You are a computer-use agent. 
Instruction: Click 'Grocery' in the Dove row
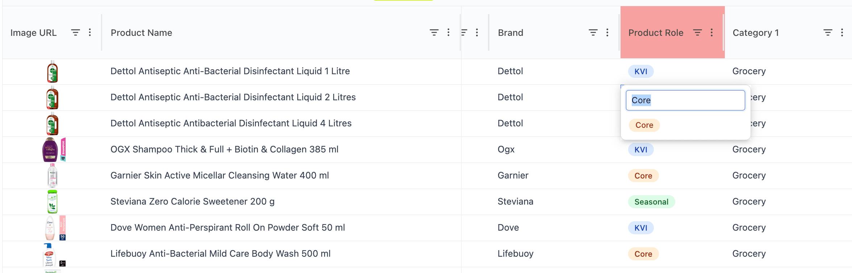click(x=749, y=228)
